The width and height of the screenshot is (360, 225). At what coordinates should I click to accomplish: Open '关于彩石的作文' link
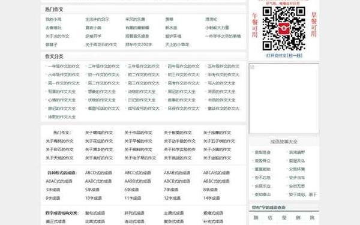pyautogui.click(x=59, y=149)
